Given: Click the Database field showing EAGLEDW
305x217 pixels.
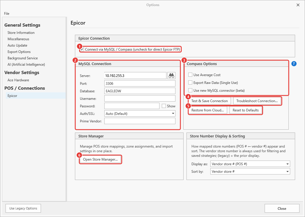Looking at the screenshot, I should tap(140, 91).
